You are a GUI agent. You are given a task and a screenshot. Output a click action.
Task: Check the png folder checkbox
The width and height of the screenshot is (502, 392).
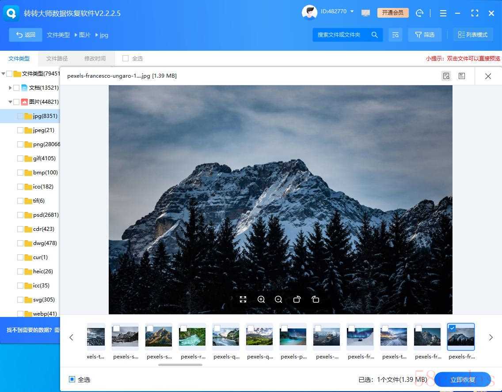tap(20, 144)
